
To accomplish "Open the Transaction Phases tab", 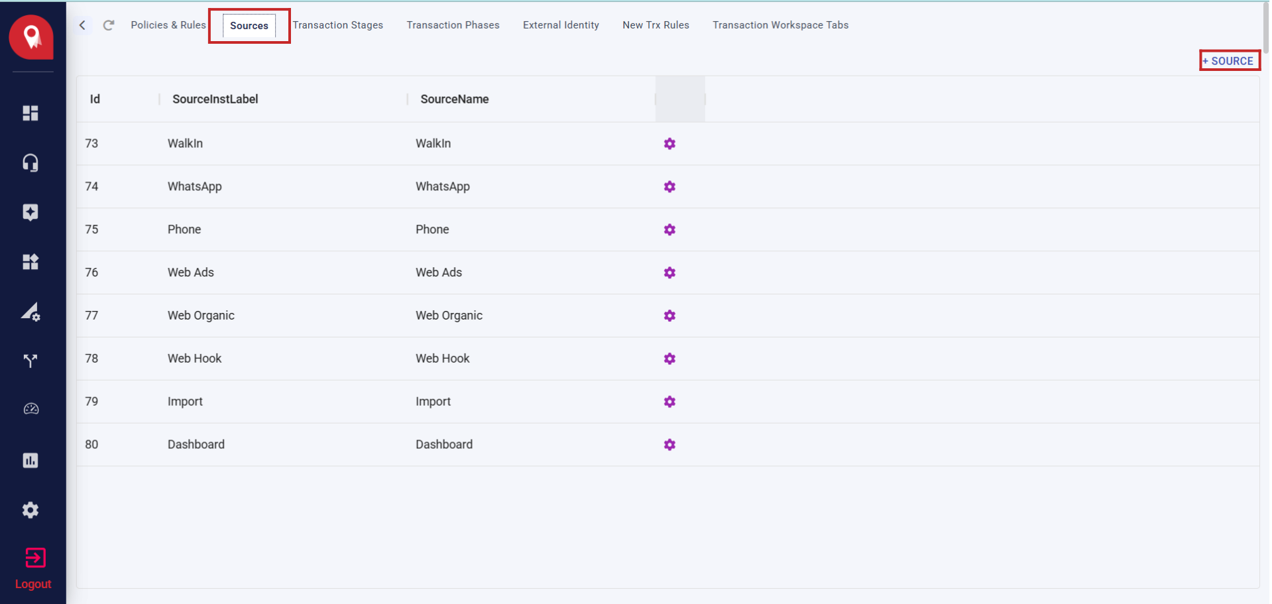I will pyautogui.click(x=453, y=25).
